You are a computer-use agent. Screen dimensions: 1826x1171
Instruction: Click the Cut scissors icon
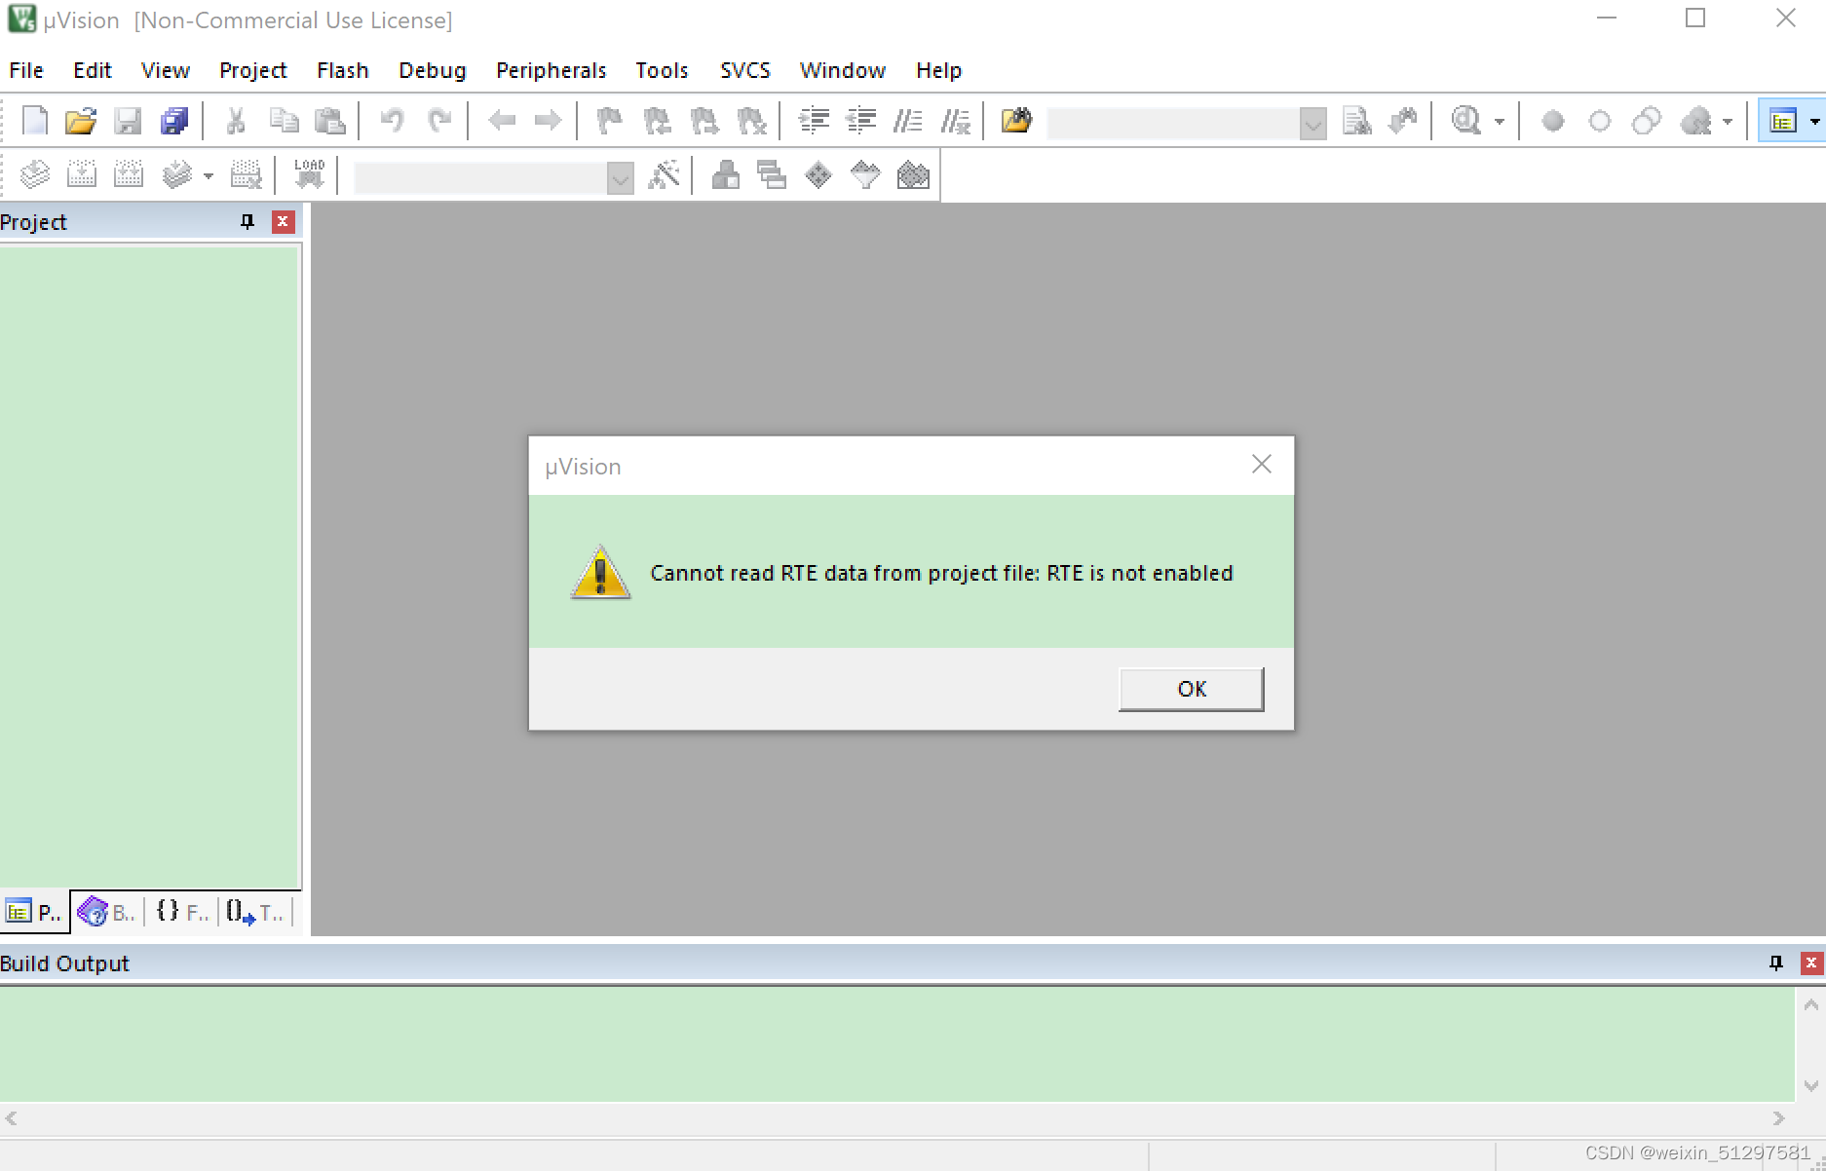(235, 121)
